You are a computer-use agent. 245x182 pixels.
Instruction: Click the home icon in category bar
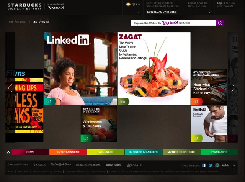8,152
